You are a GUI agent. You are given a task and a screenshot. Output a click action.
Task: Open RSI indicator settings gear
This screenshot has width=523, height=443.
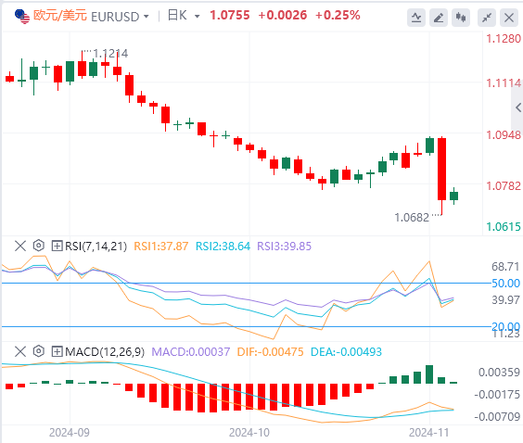(39, 246)
